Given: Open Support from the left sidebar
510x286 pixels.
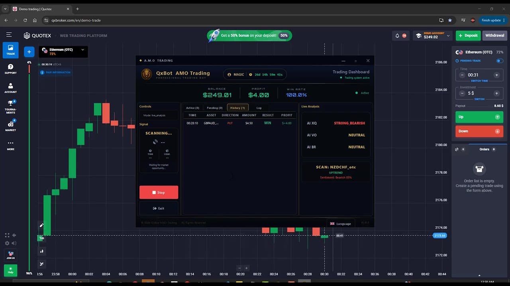Looking at the screenshot, I should (10, 69).
